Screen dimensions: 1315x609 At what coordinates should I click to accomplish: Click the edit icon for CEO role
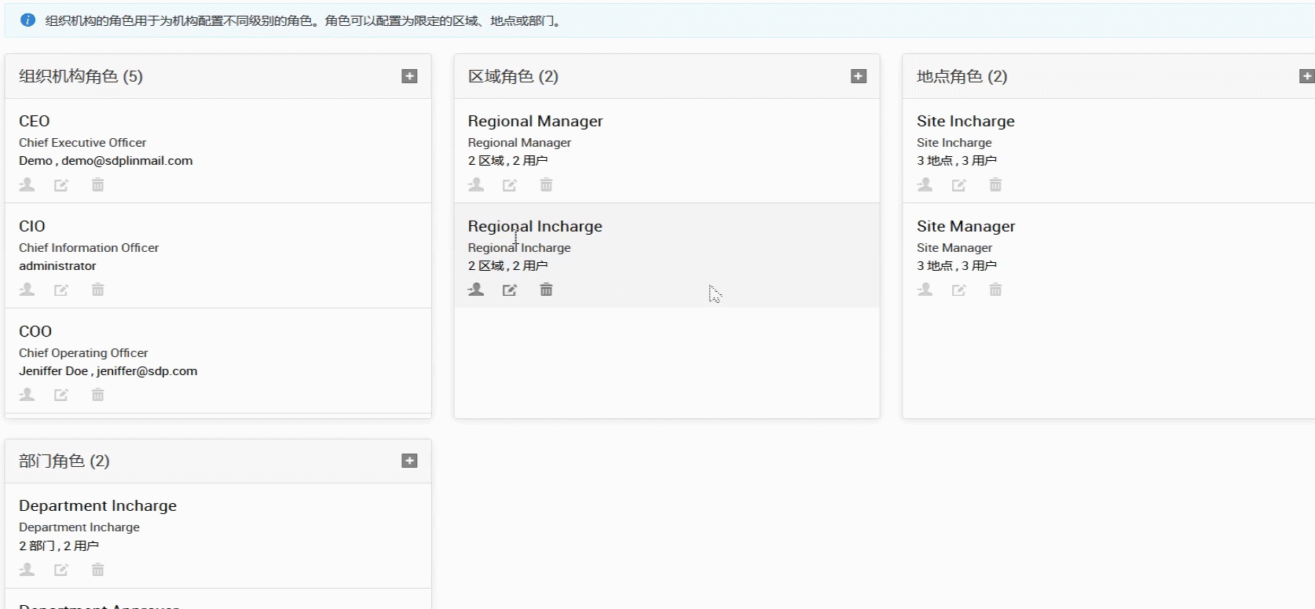(61, 185)
